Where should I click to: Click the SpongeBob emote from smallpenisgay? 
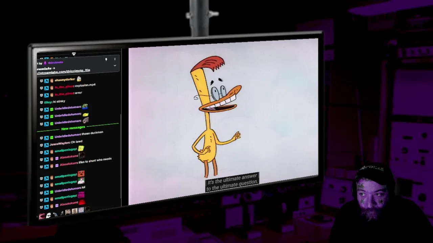pyautogui.click(x=81, y=148)
